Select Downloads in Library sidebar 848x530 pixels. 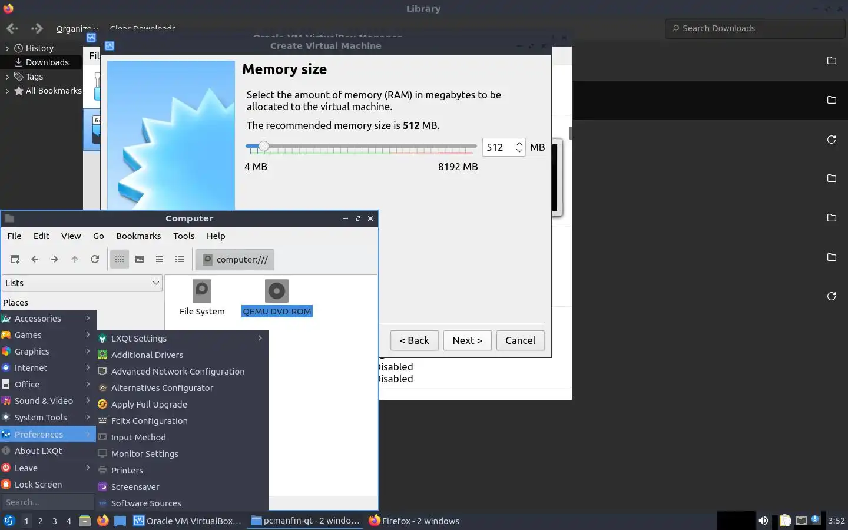click(41, 62)
